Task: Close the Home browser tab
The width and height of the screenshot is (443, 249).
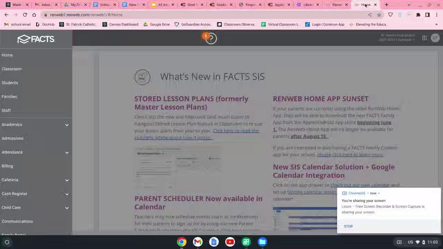Action: [375, 5]
